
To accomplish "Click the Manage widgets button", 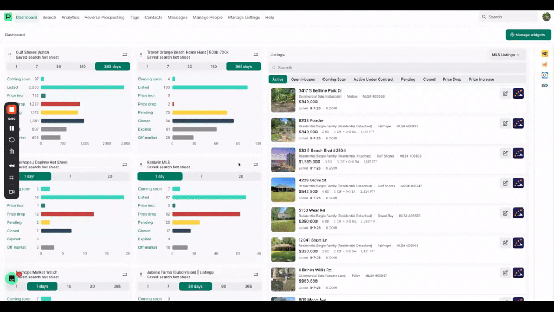I will tap(528, 35).
